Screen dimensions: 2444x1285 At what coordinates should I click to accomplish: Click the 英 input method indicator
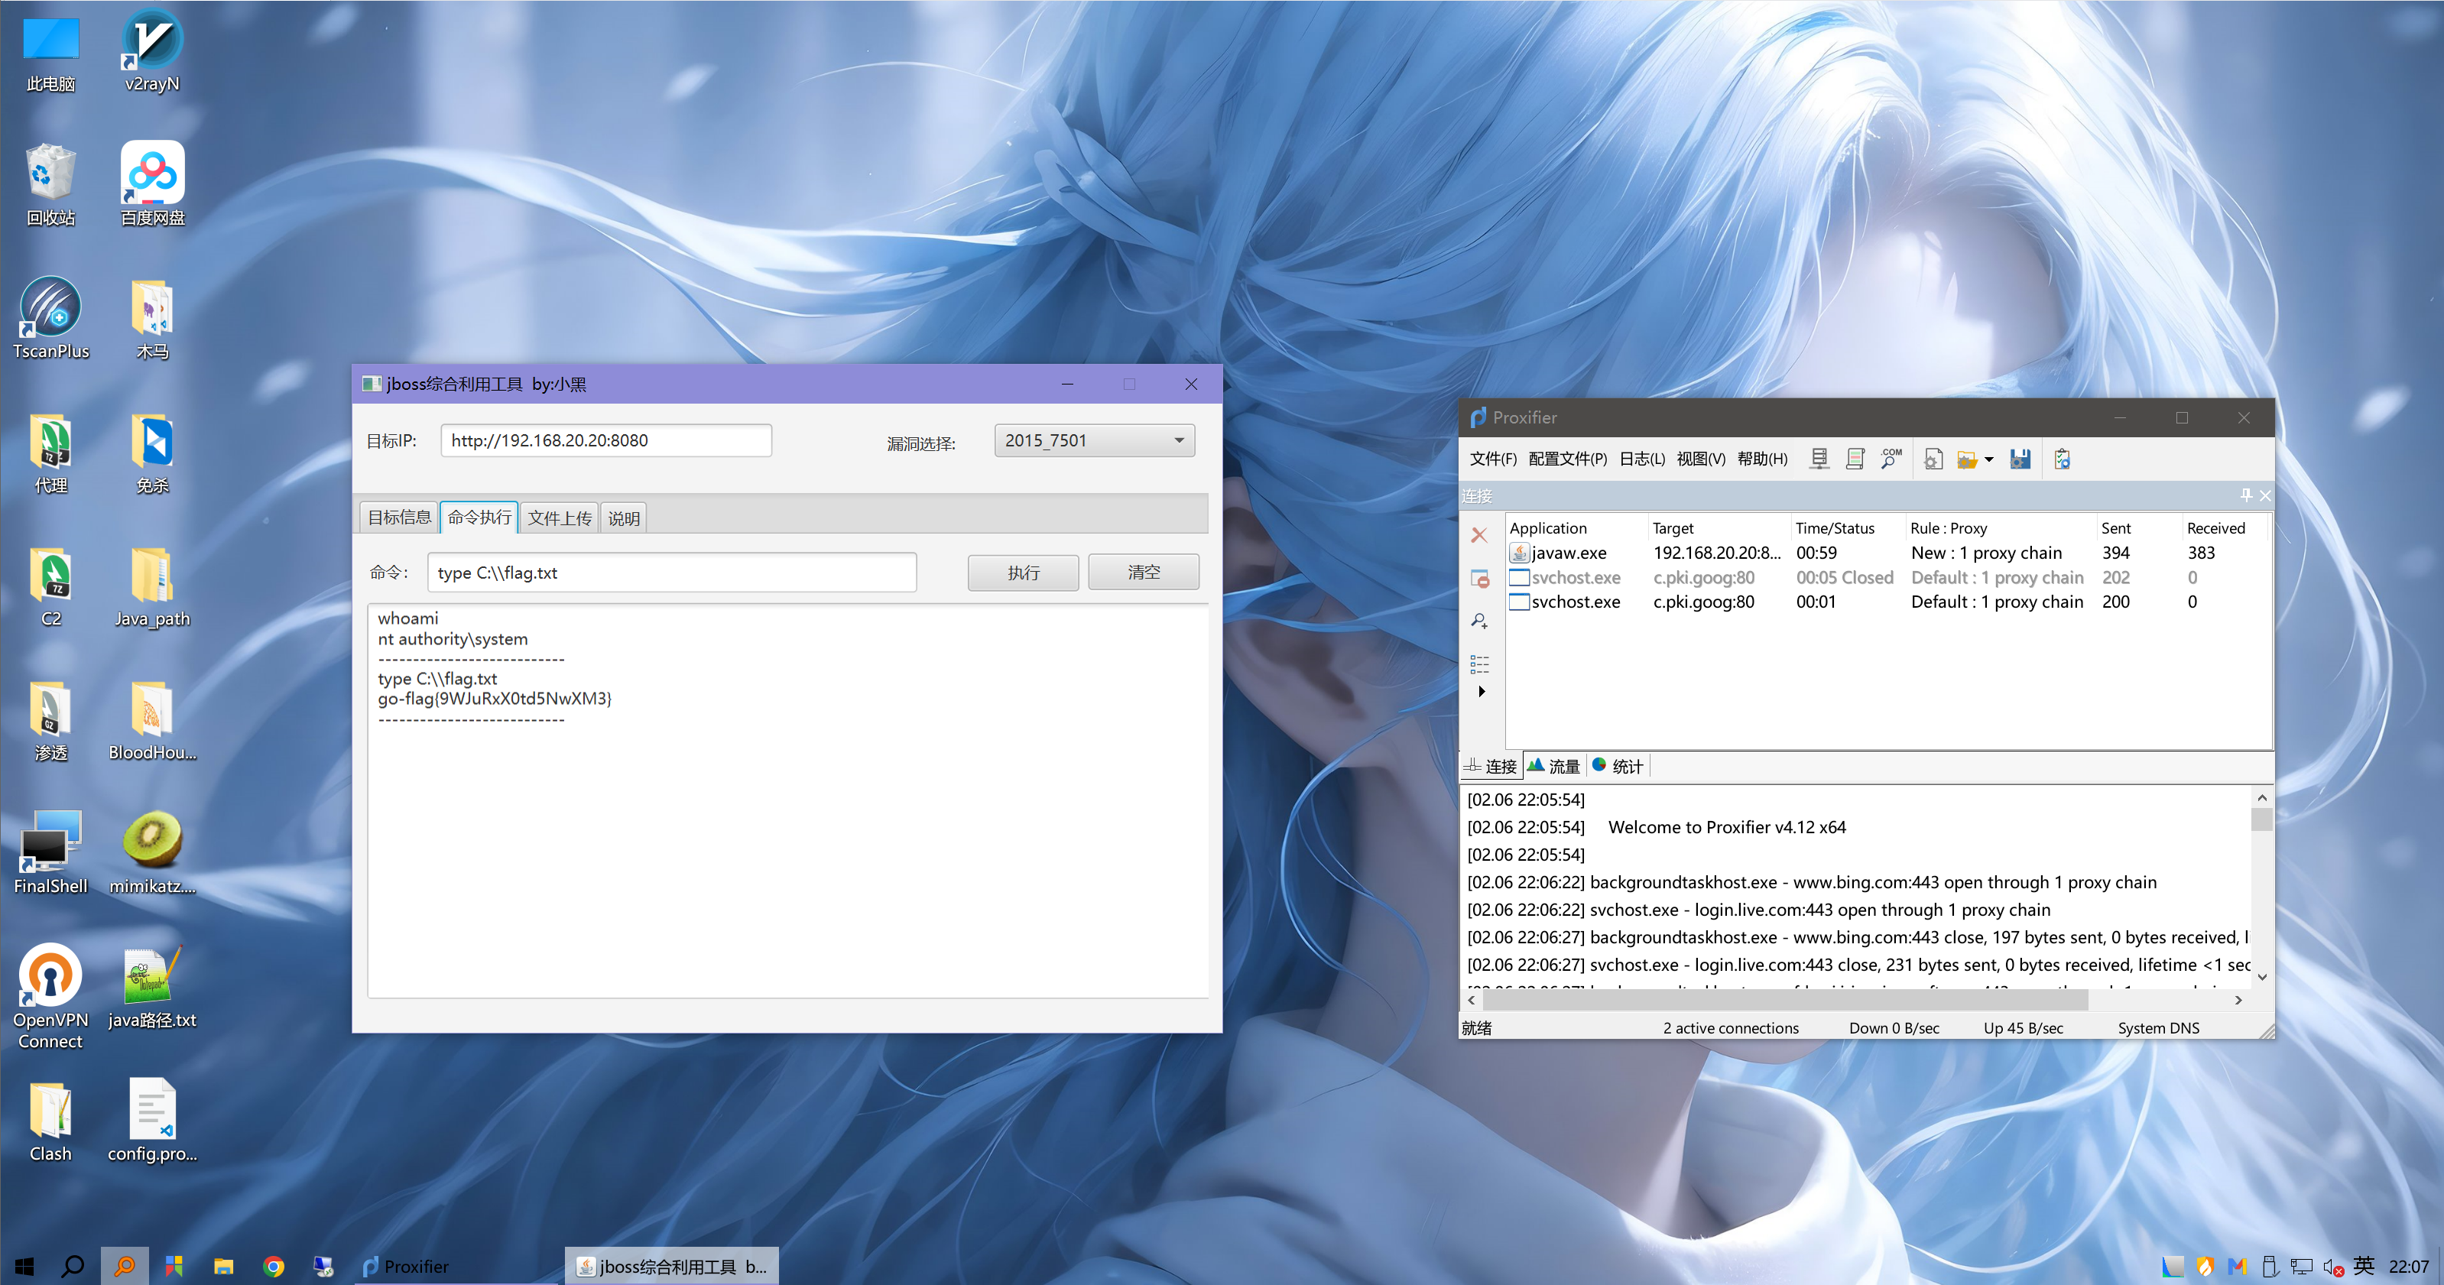click(2364, 1266)
